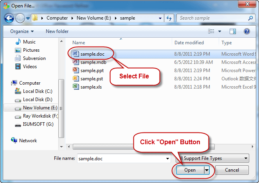Open Videos library in navigation pane

pos(30,67)
